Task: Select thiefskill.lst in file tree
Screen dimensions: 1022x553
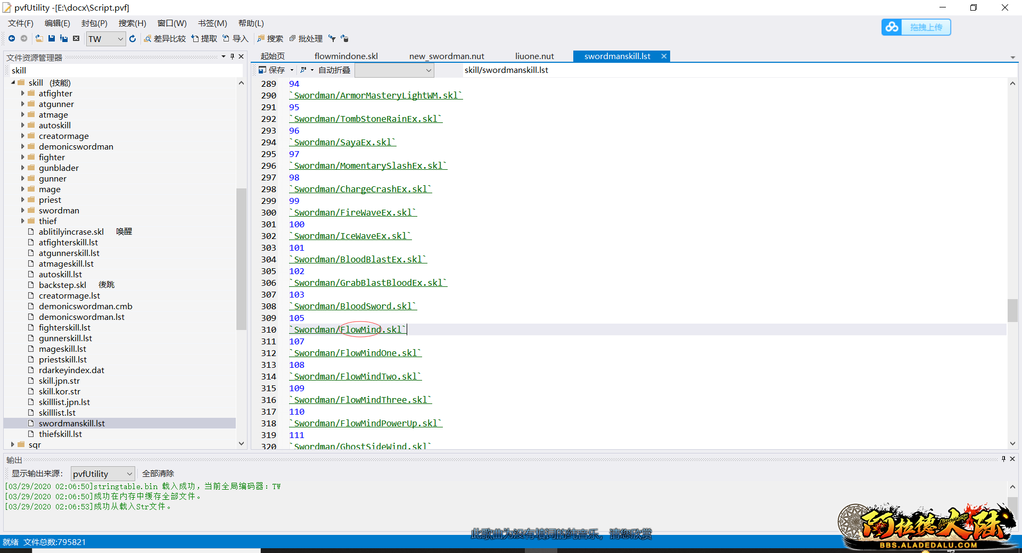Action: point(60,434)
